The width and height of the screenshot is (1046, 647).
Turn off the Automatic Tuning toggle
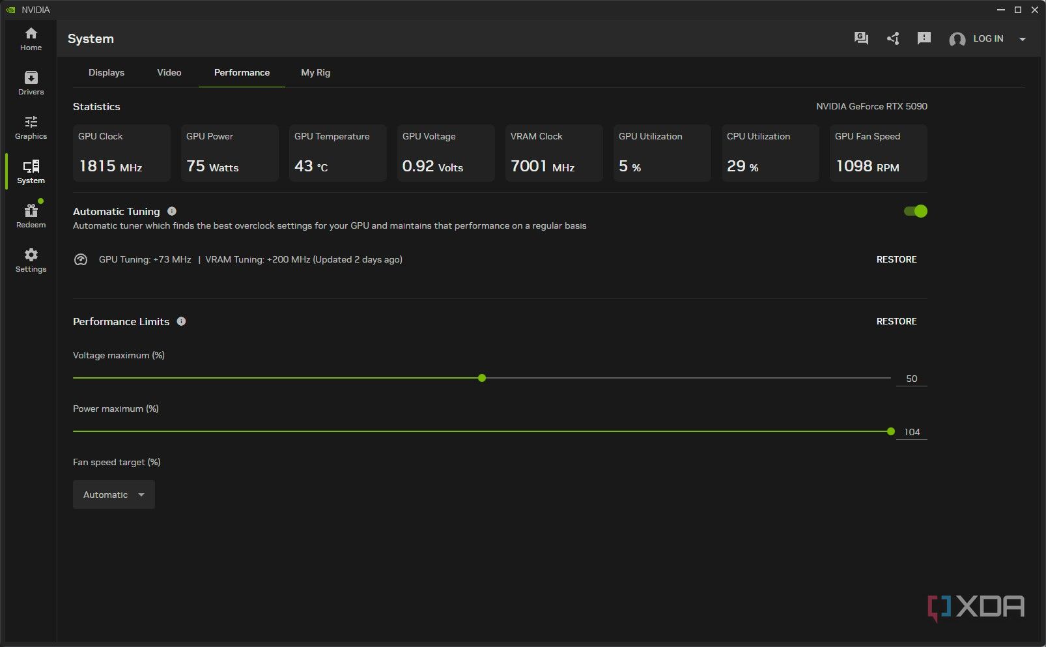tap(915, 211)
